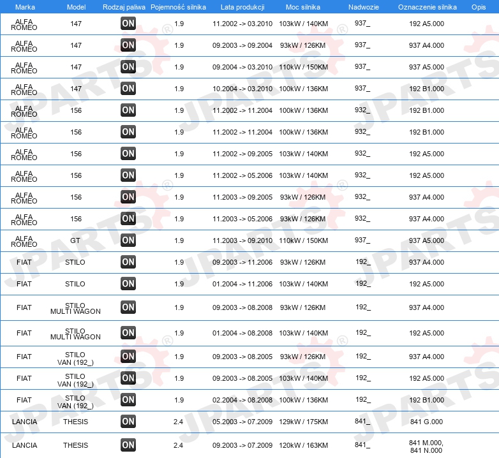
Task: Click the Pojemność silnika column header
Action: click(x=178, y=7)
